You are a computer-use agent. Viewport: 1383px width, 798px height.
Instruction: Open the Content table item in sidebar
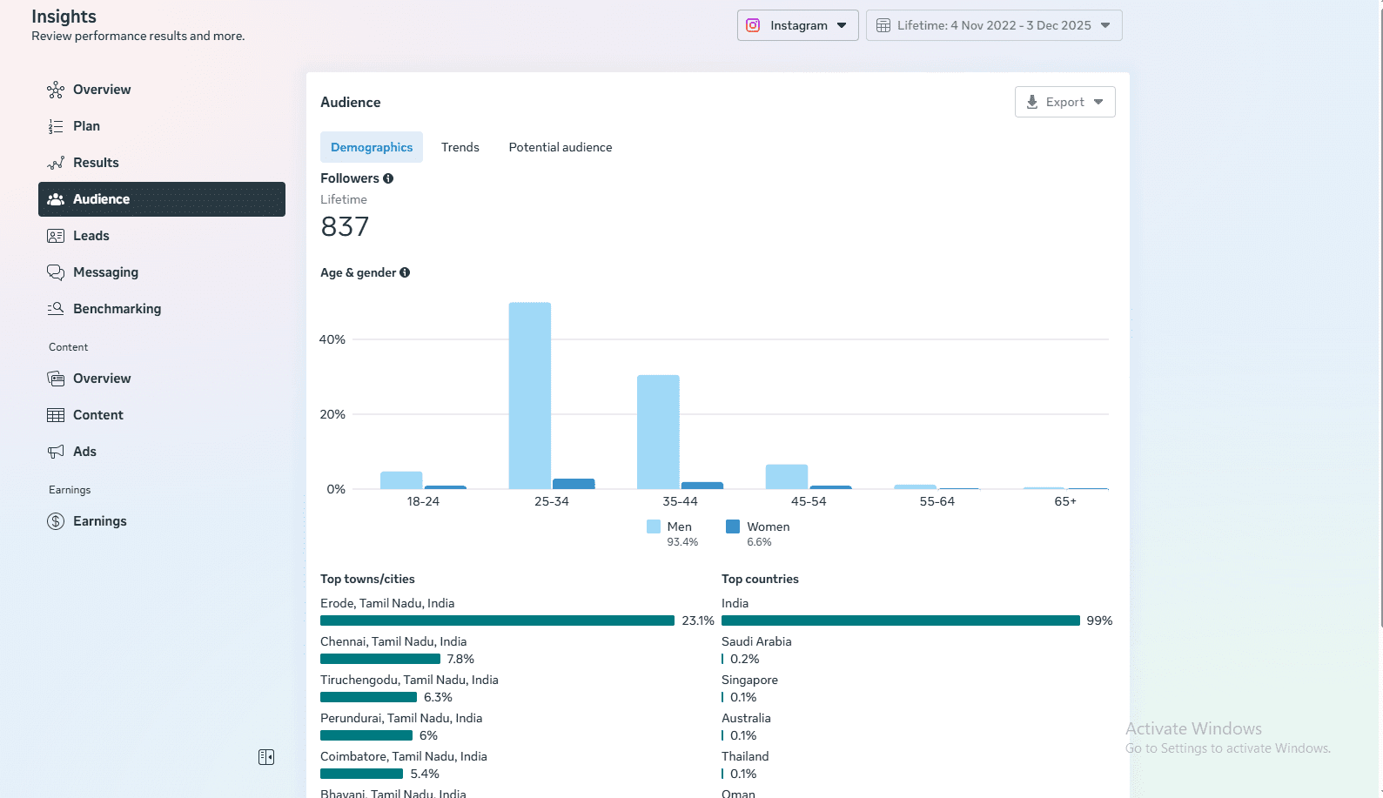97,415
